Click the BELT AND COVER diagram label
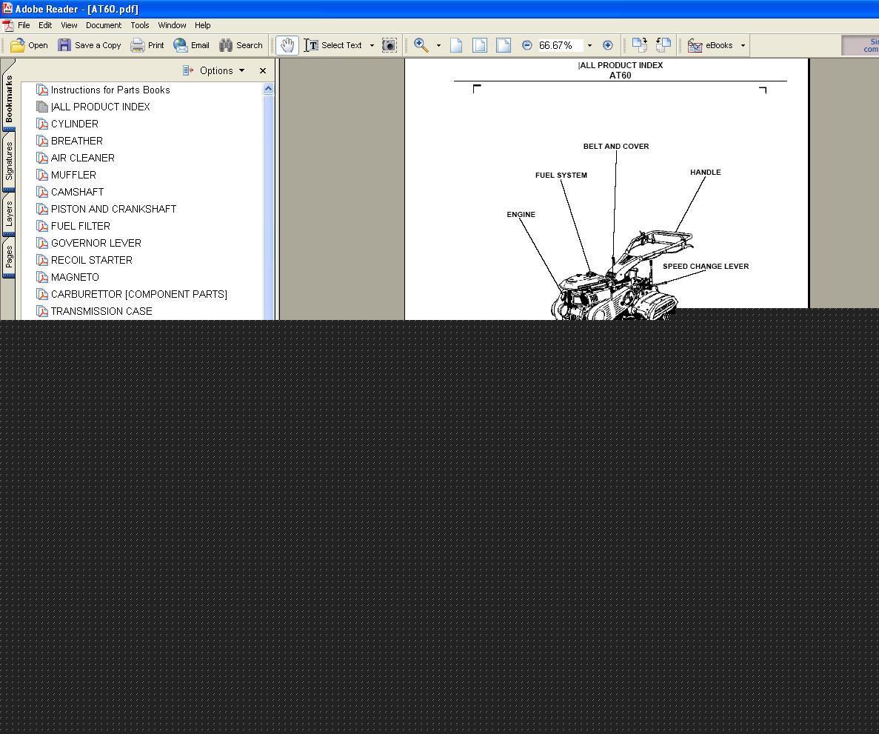This screenshot has width=879, height=734. [x=616, y=147]
